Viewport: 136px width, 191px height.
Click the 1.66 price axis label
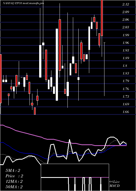click(x=126, y=112)
